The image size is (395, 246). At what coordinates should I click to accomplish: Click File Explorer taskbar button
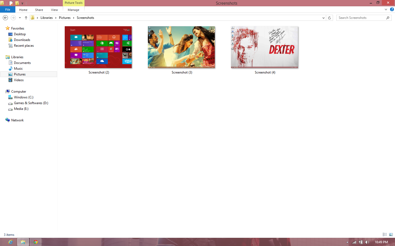[x=23, y=242]
